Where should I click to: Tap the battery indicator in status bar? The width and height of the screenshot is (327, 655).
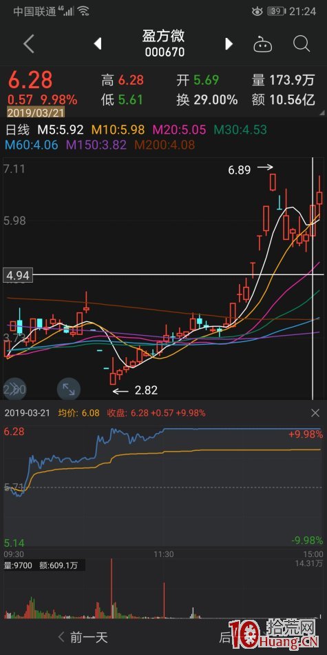(275, 11)
